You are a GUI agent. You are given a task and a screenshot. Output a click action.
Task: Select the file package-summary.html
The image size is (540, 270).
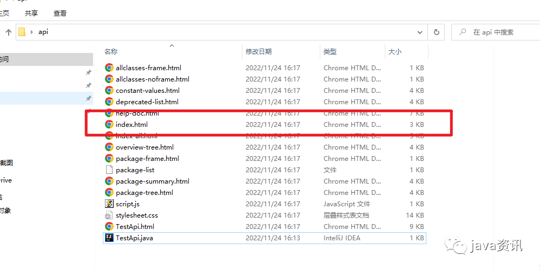[153, 181]
